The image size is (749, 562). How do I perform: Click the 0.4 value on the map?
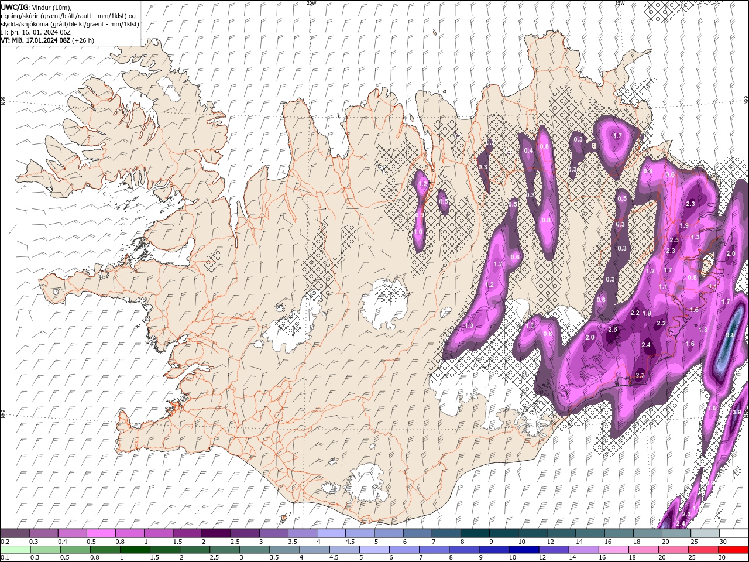click(528, 150)
